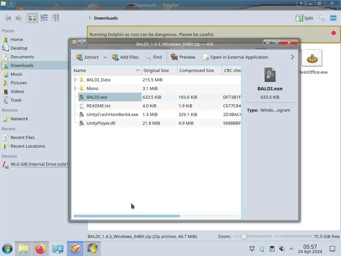
Task: Click the Windows flag taskbar icon
Action: point(93,249)
